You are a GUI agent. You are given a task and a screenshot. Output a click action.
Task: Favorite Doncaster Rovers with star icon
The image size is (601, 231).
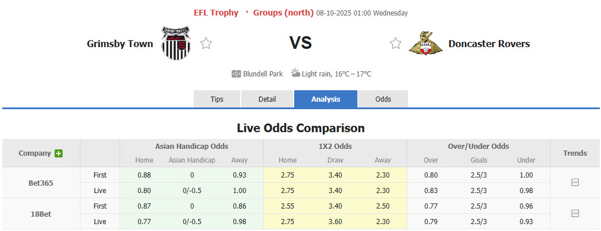tap(395, 43)
